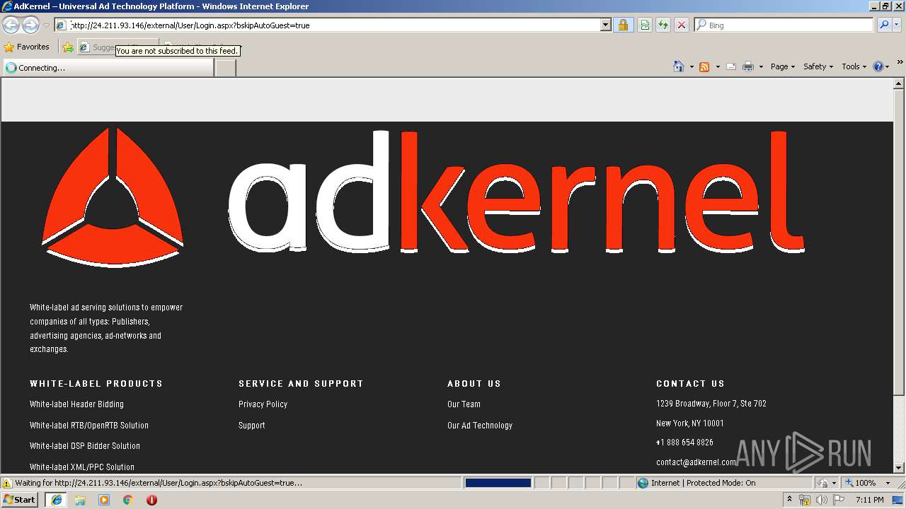This screenshot has width=906, height=509.
Task: Expand the Feeds dropdown arrow
Action: pos(717,66)
